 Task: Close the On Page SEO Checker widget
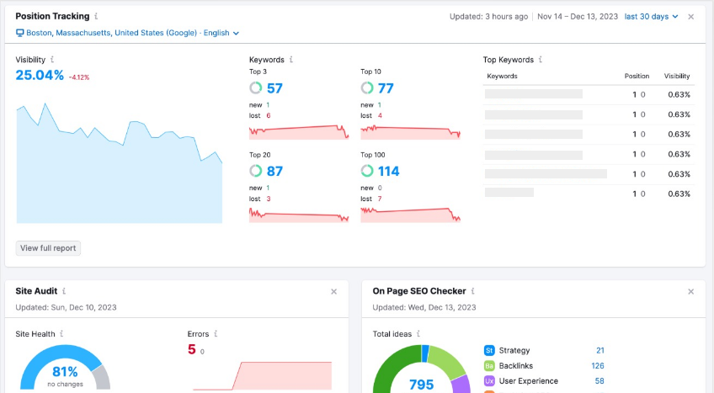click(x=690, y=291)
